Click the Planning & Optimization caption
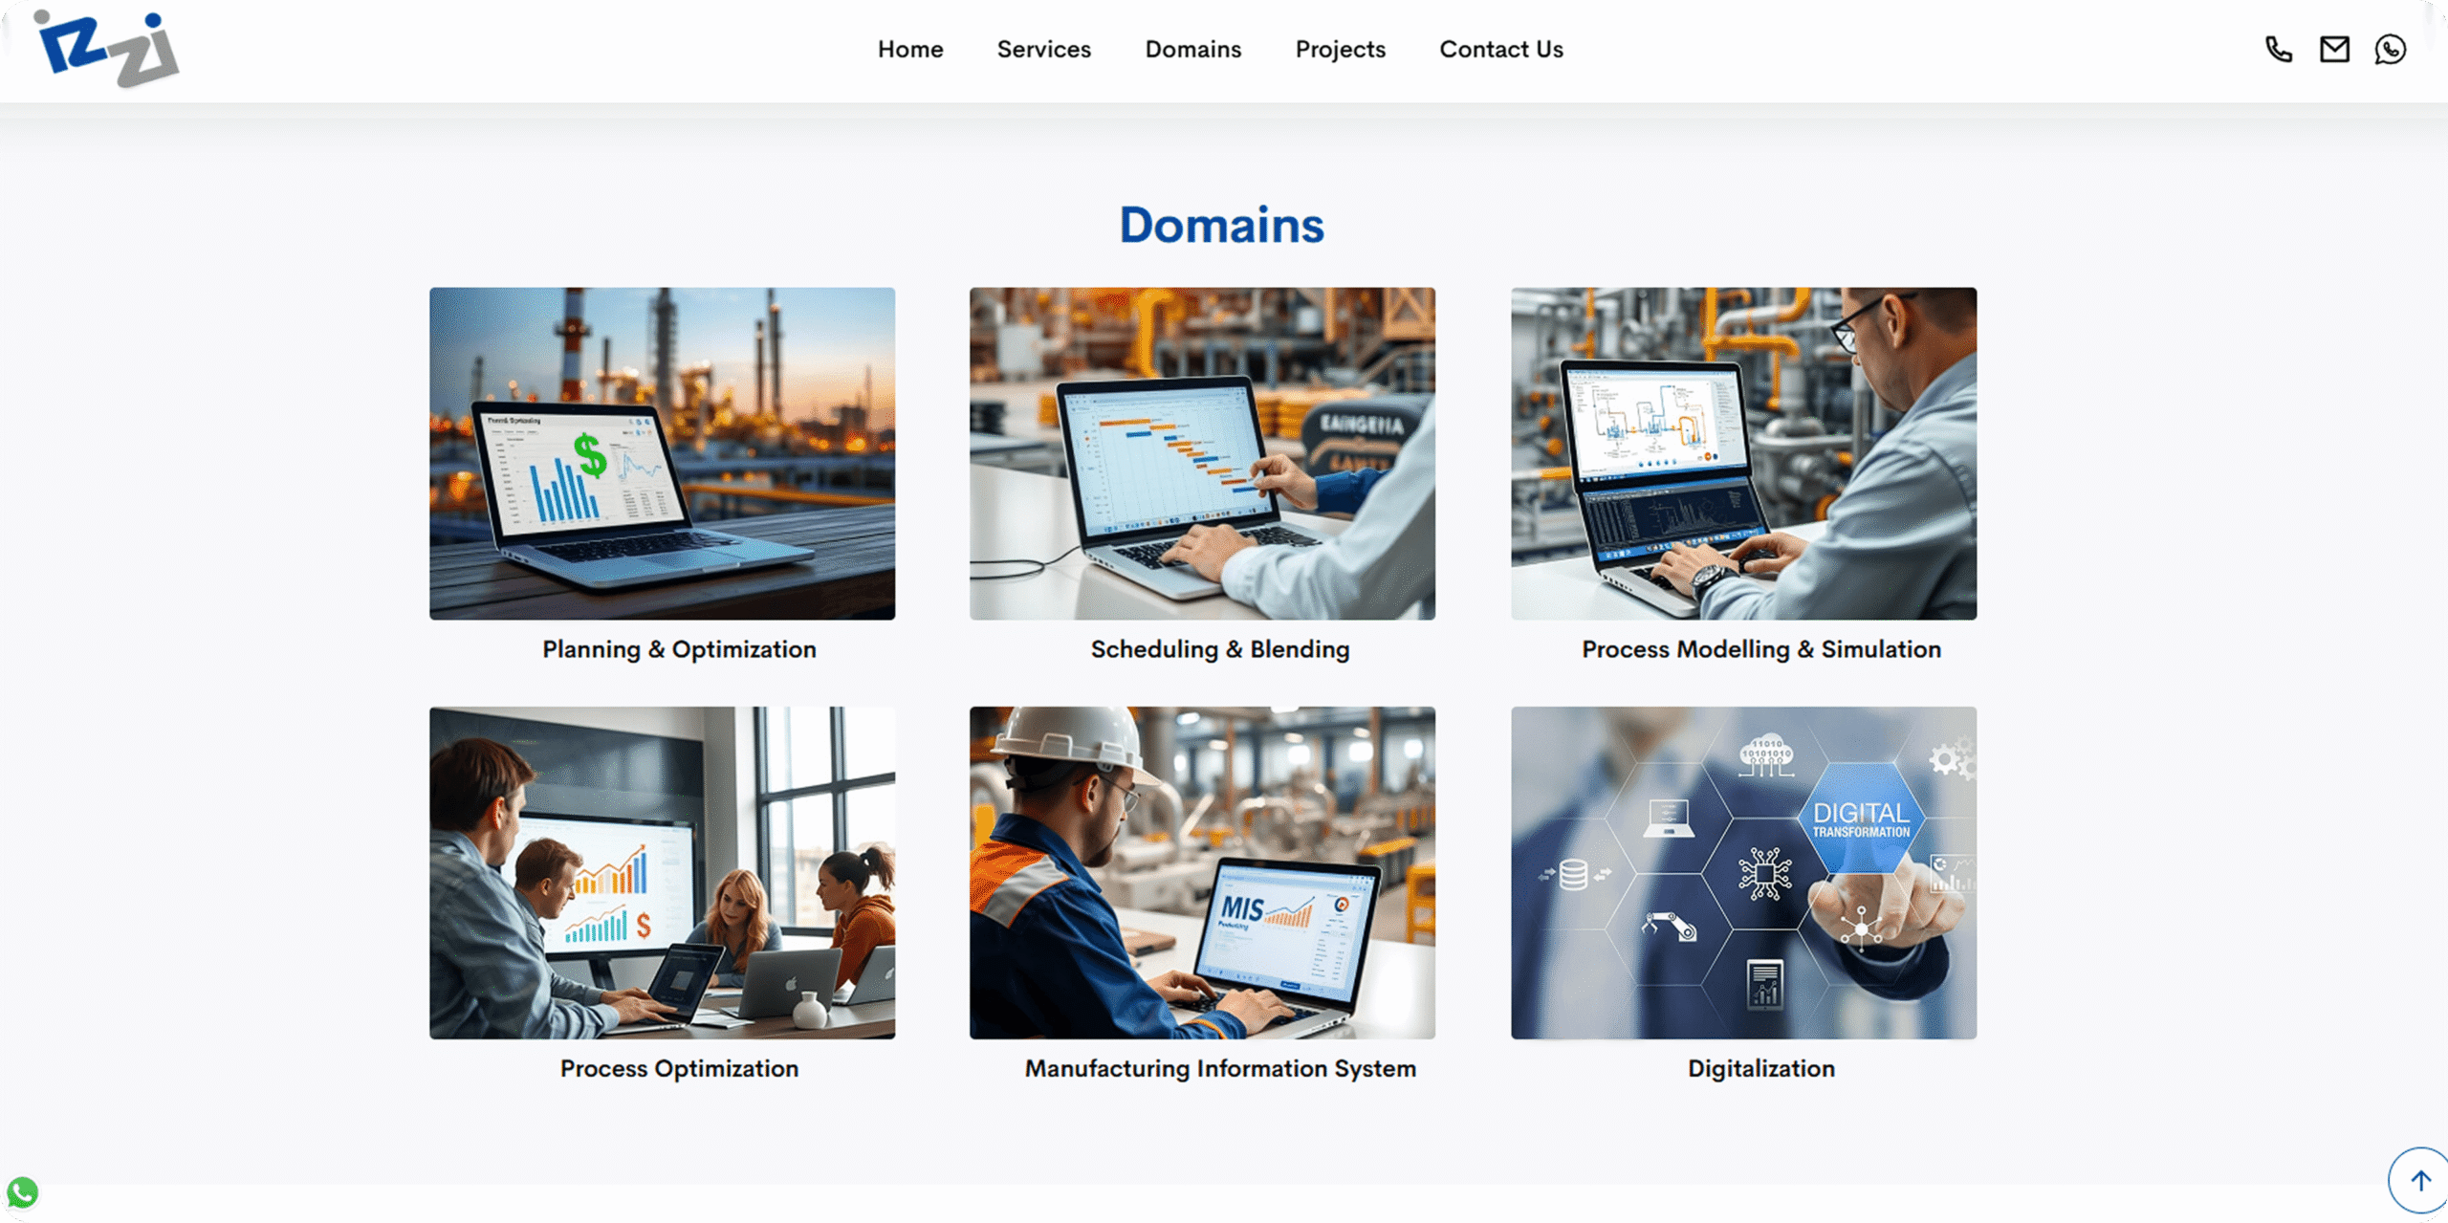The width and height of the screenshot is (2448, 1223). pos(679,649)
